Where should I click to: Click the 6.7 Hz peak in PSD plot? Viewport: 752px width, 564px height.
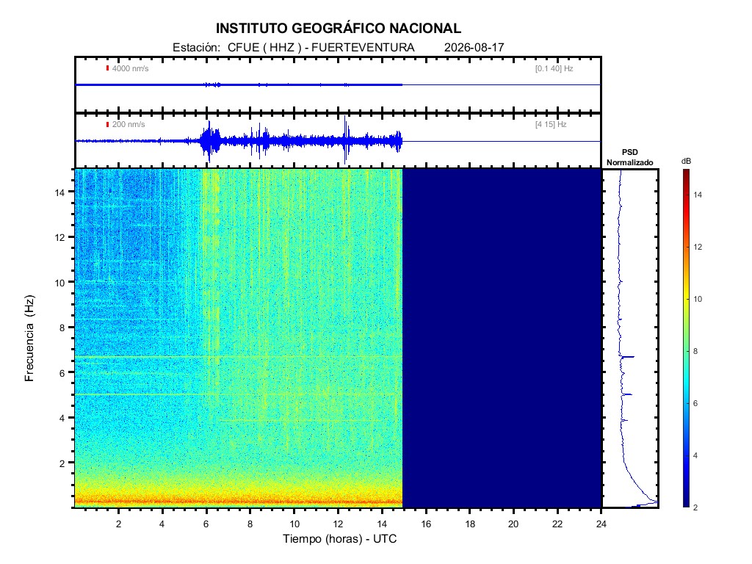tap(628, 357)
